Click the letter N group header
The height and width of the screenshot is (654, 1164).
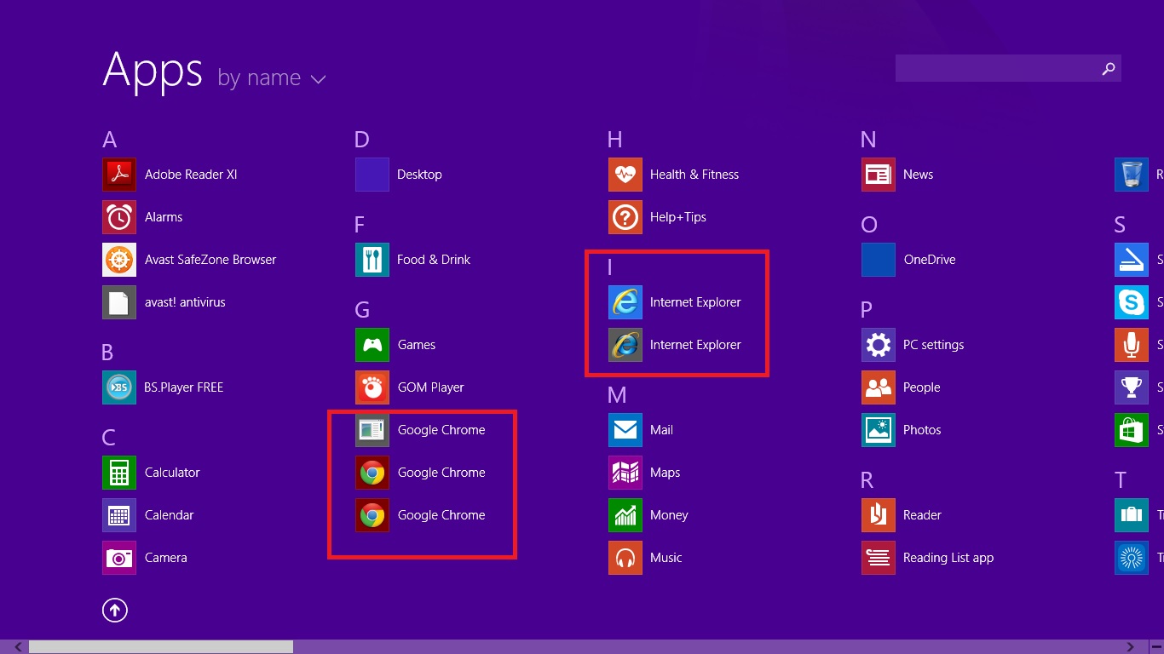[x=868, y=140]
